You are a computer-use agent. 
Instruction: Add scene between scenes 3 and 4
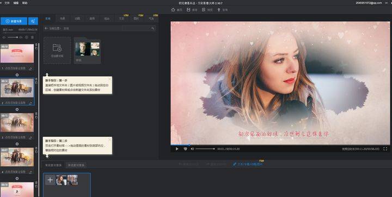[17, 144]
